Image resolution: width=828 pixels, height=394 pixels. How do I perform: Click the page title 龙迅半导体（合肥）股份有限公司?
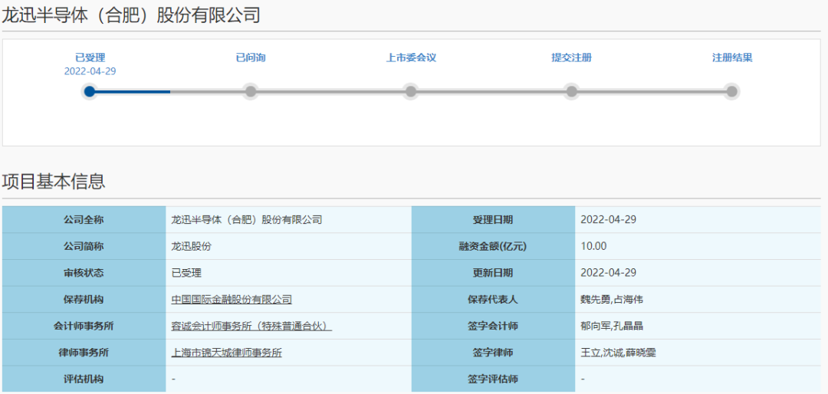click(131, 15)
